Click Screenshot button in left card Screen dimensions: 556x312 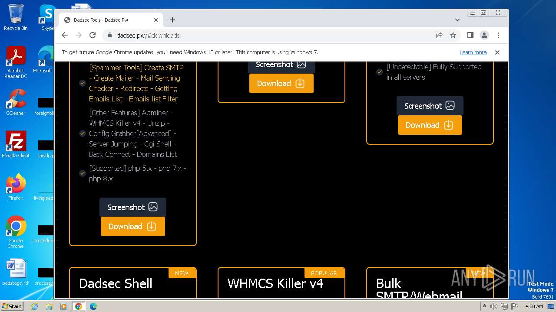[x=133, y=207]
